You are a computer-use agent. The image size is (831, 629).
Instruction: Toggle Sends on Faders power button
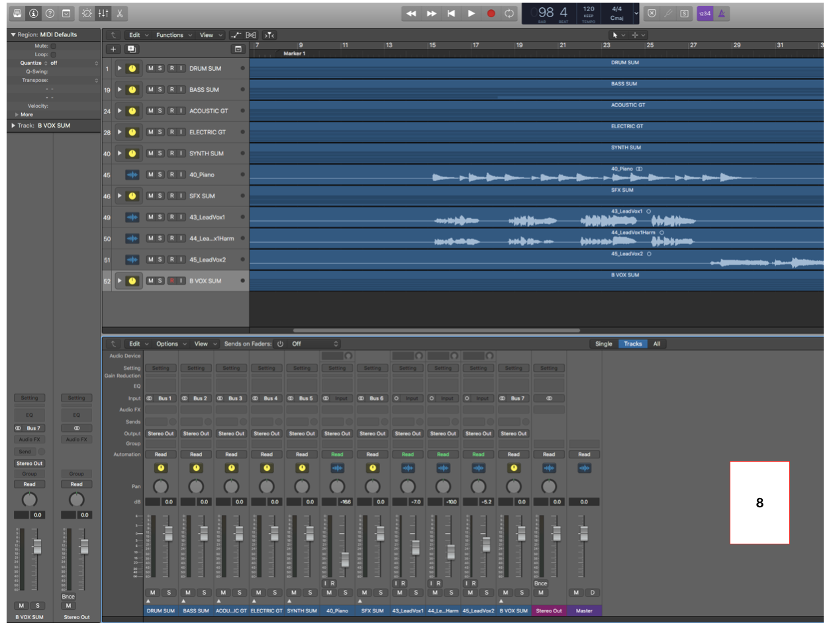click(x=280, y=344)
